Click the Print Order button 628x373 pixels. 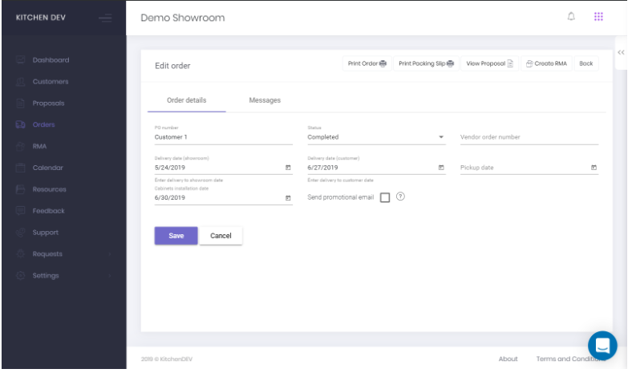(367, 63)
